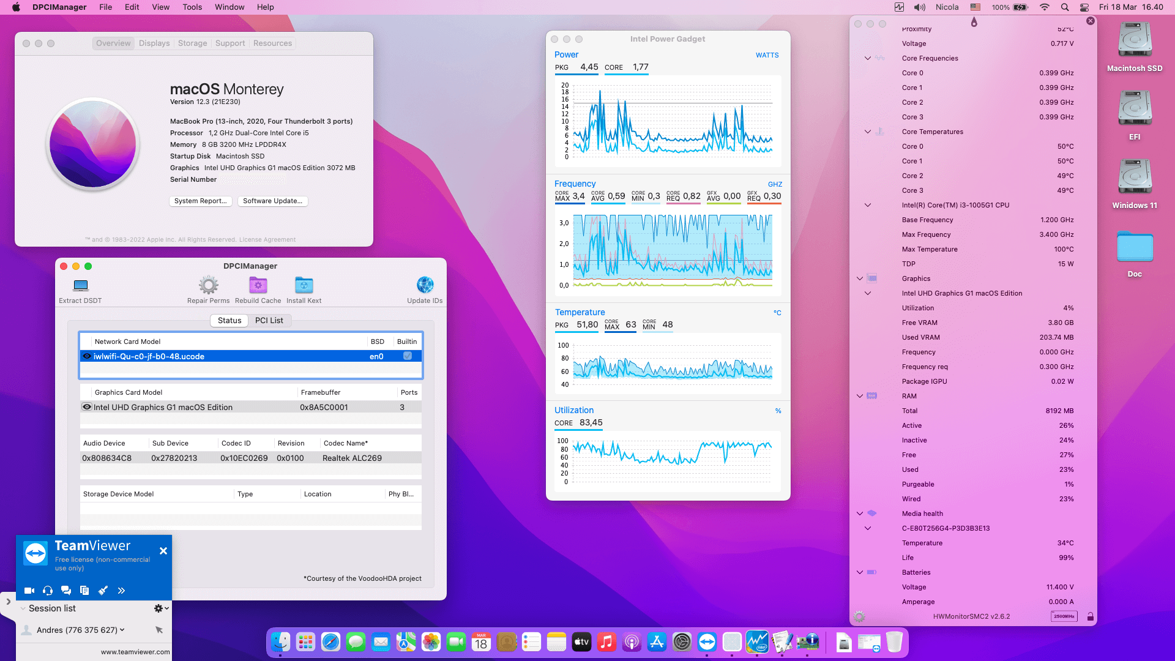This screenshot has width=1175, height=661.
Task: Open Launchpad from the Dock
Action: (305, 642)
